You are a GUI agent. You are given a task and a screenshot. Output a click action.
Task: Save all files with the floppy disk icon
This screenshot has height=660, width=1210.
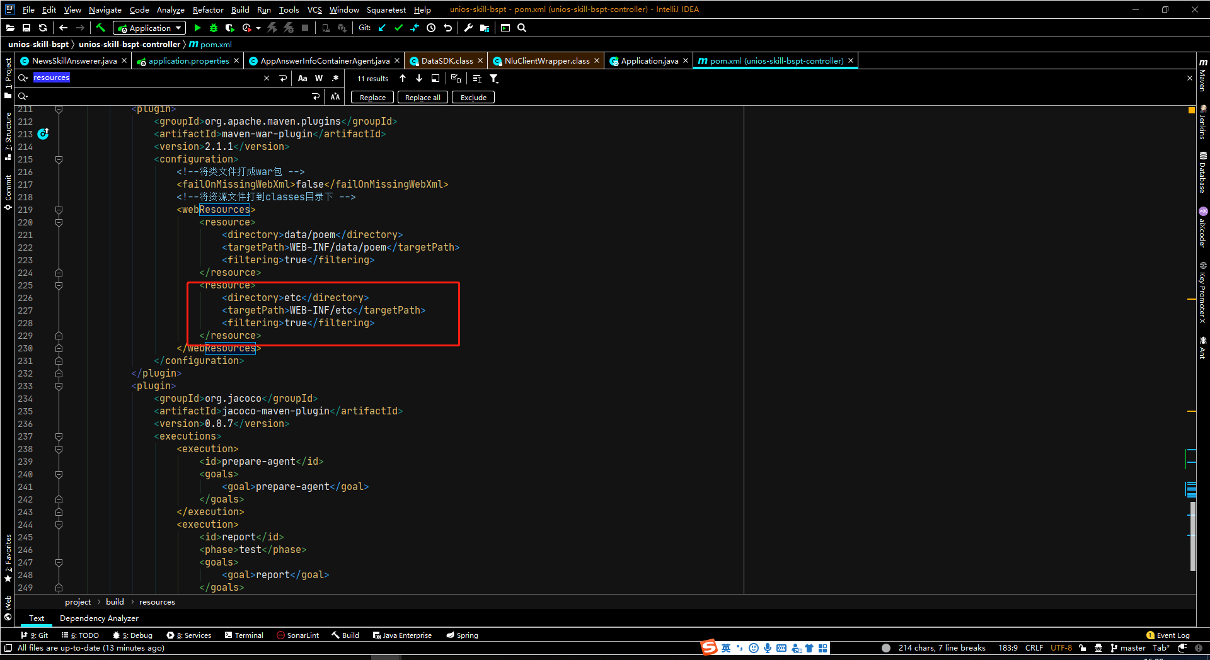pos(26,28)
